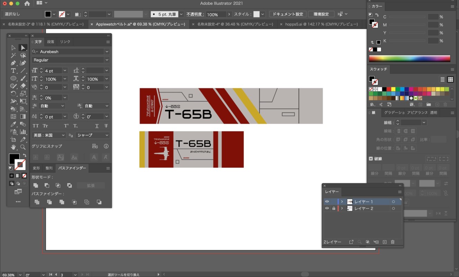Click the delete layer trash icon
The width and height of the screenshot is (459, 277).
393,242
